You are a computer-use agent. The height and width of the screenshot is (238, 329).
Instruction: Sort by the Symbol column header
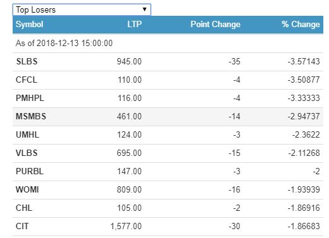point(30,25)
